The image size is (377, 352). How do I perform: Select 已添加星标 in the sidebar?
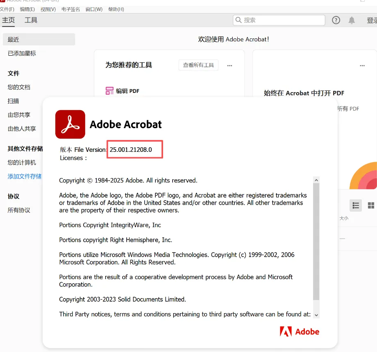[22, 53]
